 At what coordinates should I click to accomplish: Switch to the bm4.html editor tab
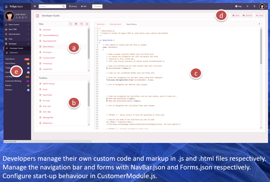(x=101, y=24)
